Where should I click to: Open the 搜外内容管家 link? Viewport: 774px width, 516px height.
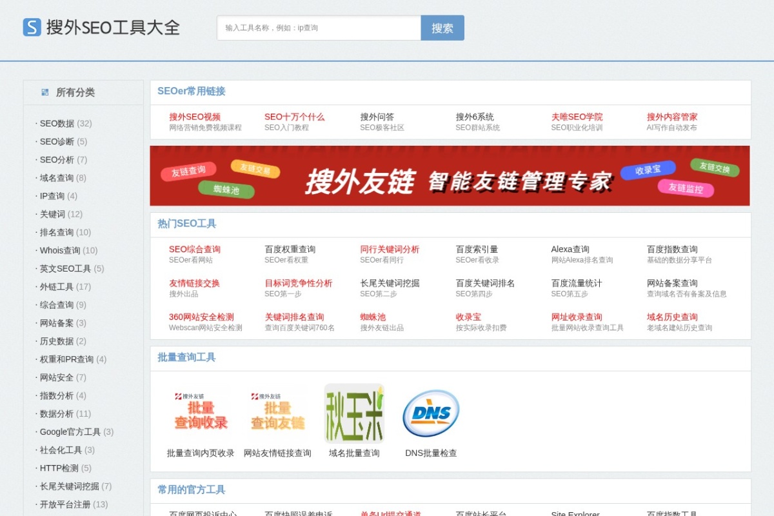672,117
